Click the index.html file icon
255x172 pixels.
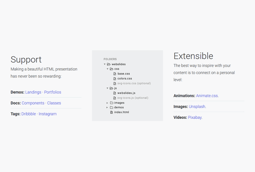(112, 112)
